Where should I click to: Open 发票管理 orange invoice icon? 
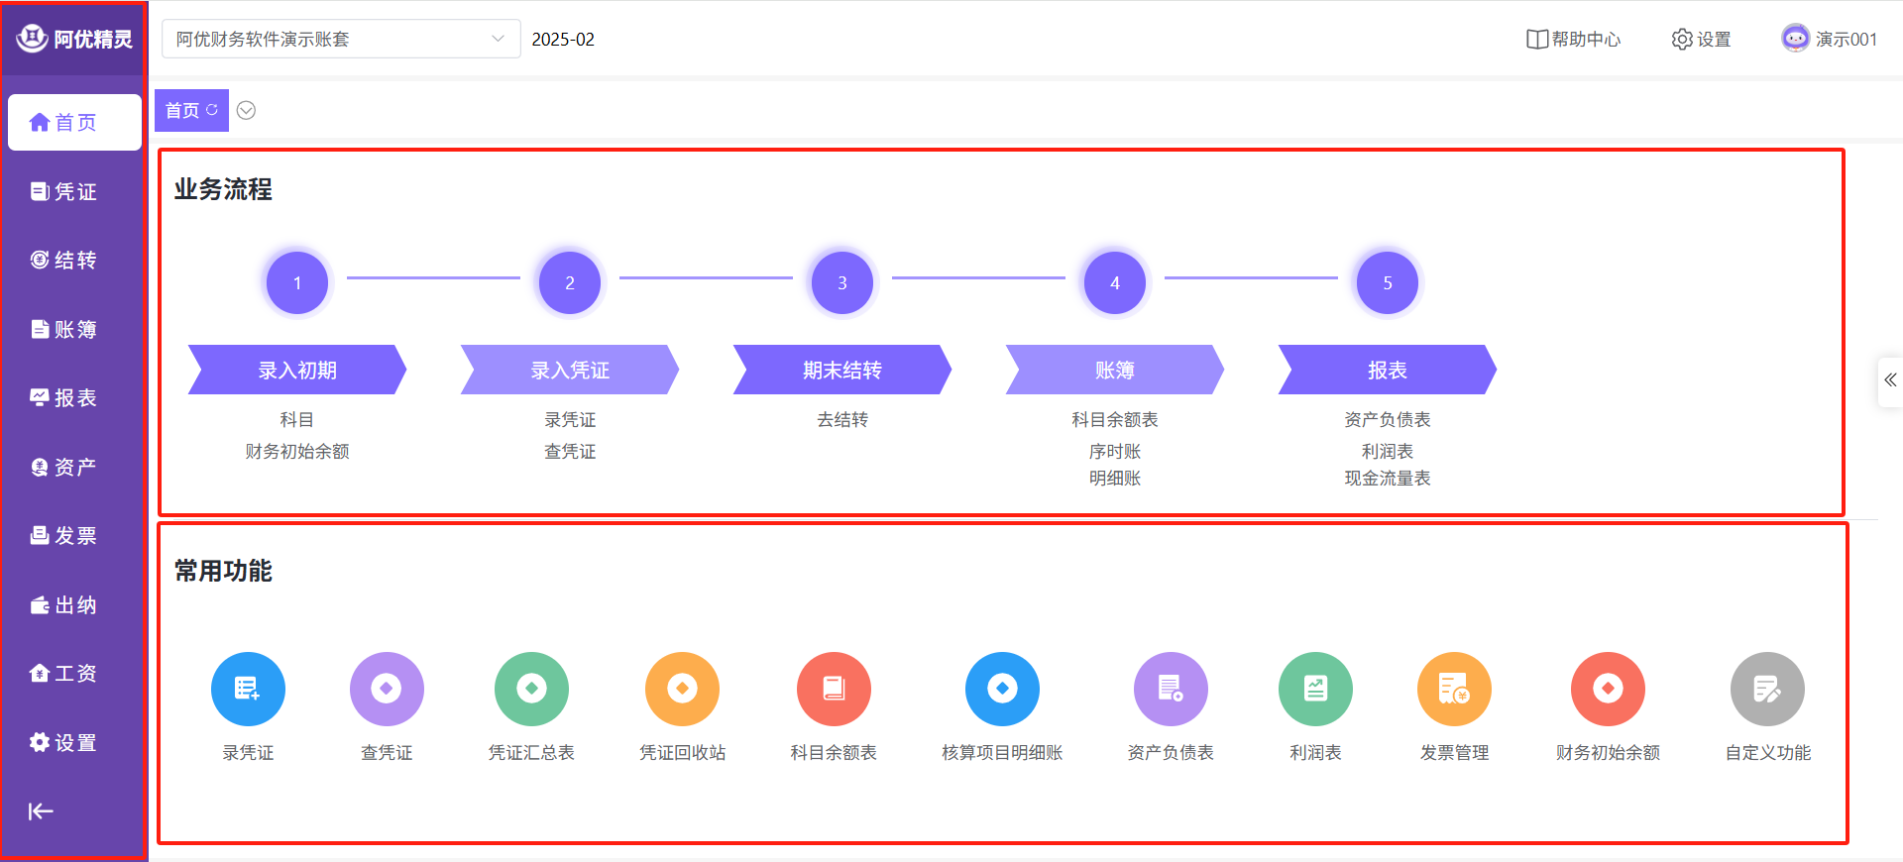[x=1454, y=689]
